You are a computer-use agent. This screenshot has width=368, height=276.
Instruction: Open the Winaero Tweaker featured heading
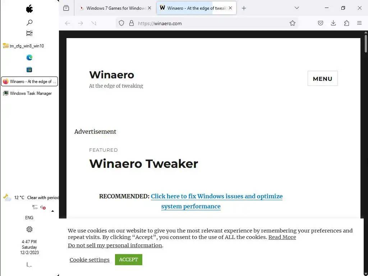[x=144, y=164]
